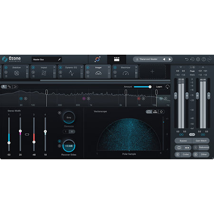Toggle power on the Imager module
214x214 pixels.
(88, 68)
